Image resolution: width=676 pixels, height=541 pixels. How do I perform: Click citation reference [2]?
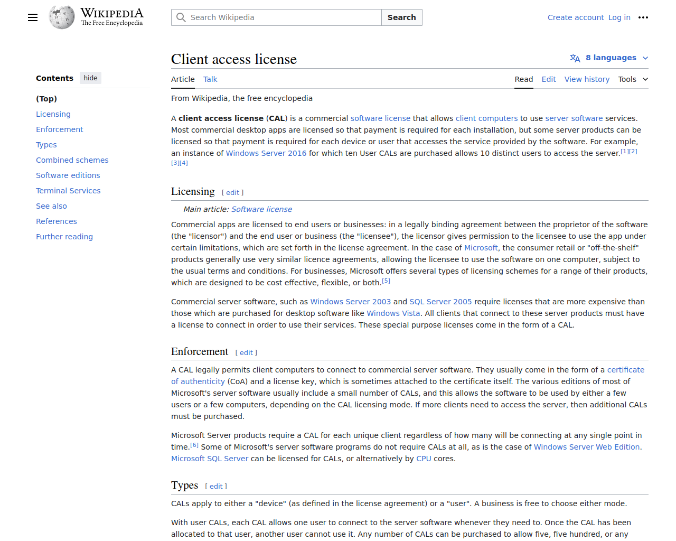pyautogui.click(x=633, y=152)
